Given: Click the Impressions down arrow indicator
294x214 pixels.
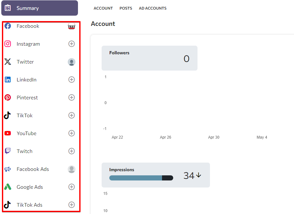Looking at the screenshot, I should 198,175.
